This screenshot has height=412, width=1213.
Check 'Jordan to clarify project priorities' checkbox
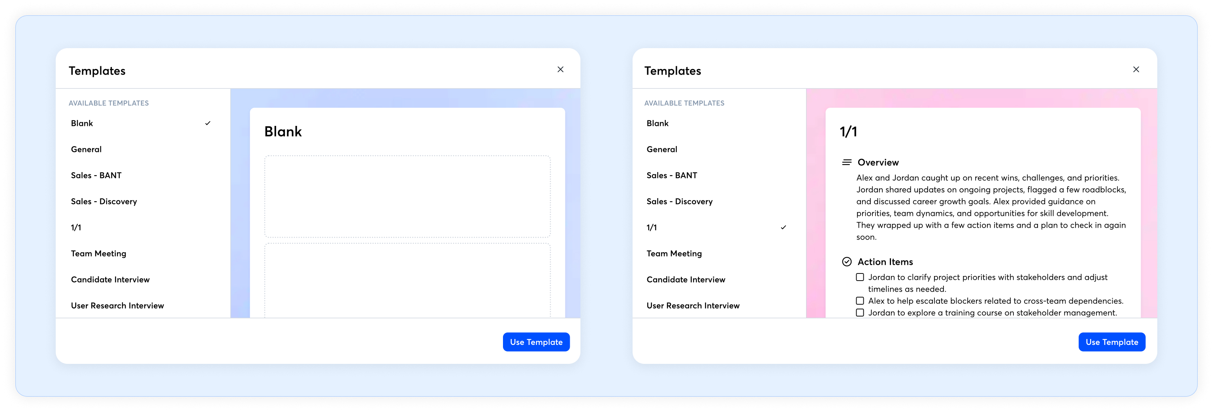click(859, 277)
